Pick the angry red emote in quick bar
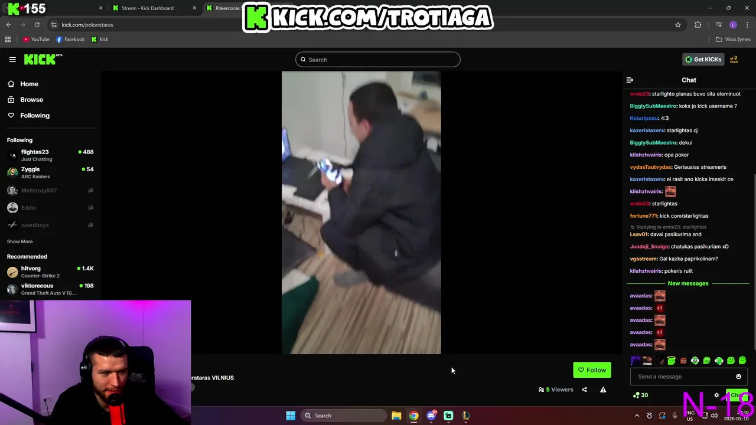756x425 pixels. click(683, 361)
